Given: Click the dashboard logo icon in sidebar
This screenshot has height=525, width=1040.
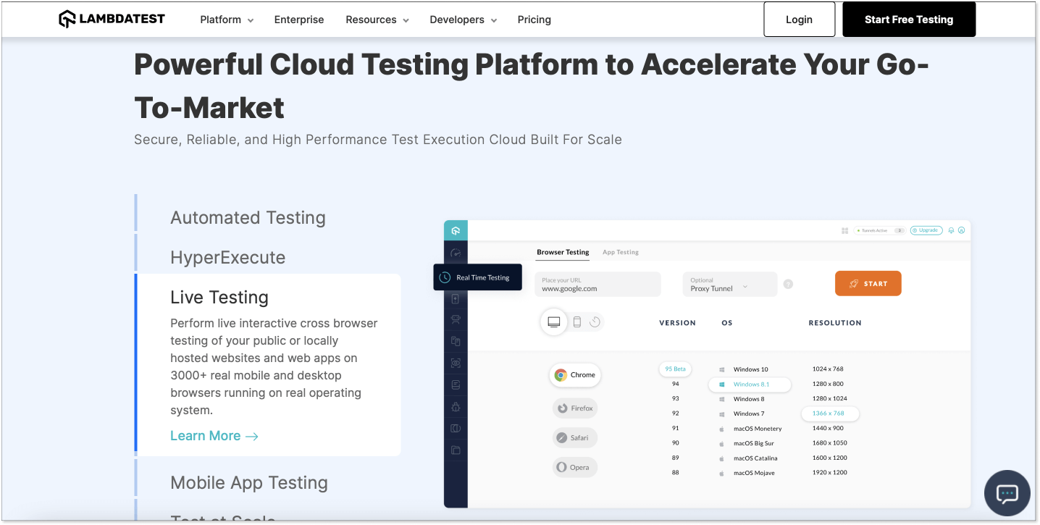Looking at the screenshot, I should (456, 231).
